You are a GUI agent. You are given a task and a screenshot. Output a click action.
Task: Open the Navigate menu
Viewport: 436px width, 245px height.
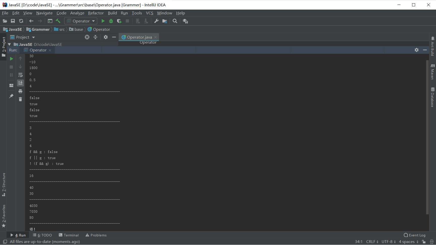click(44, 13)
